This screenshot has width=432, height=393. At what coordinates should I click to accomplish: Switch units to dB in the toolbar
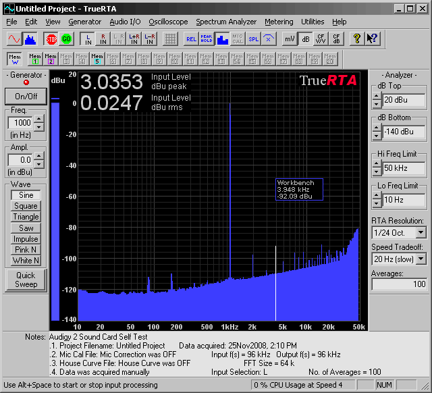point(305,38)
